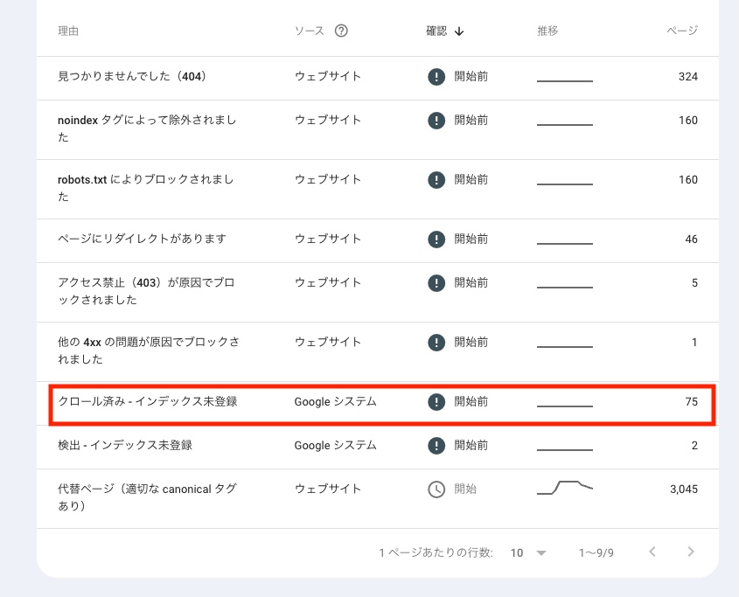Click the alert icon on the robots.txt row
739x597 pixels.
click(436, 180)
